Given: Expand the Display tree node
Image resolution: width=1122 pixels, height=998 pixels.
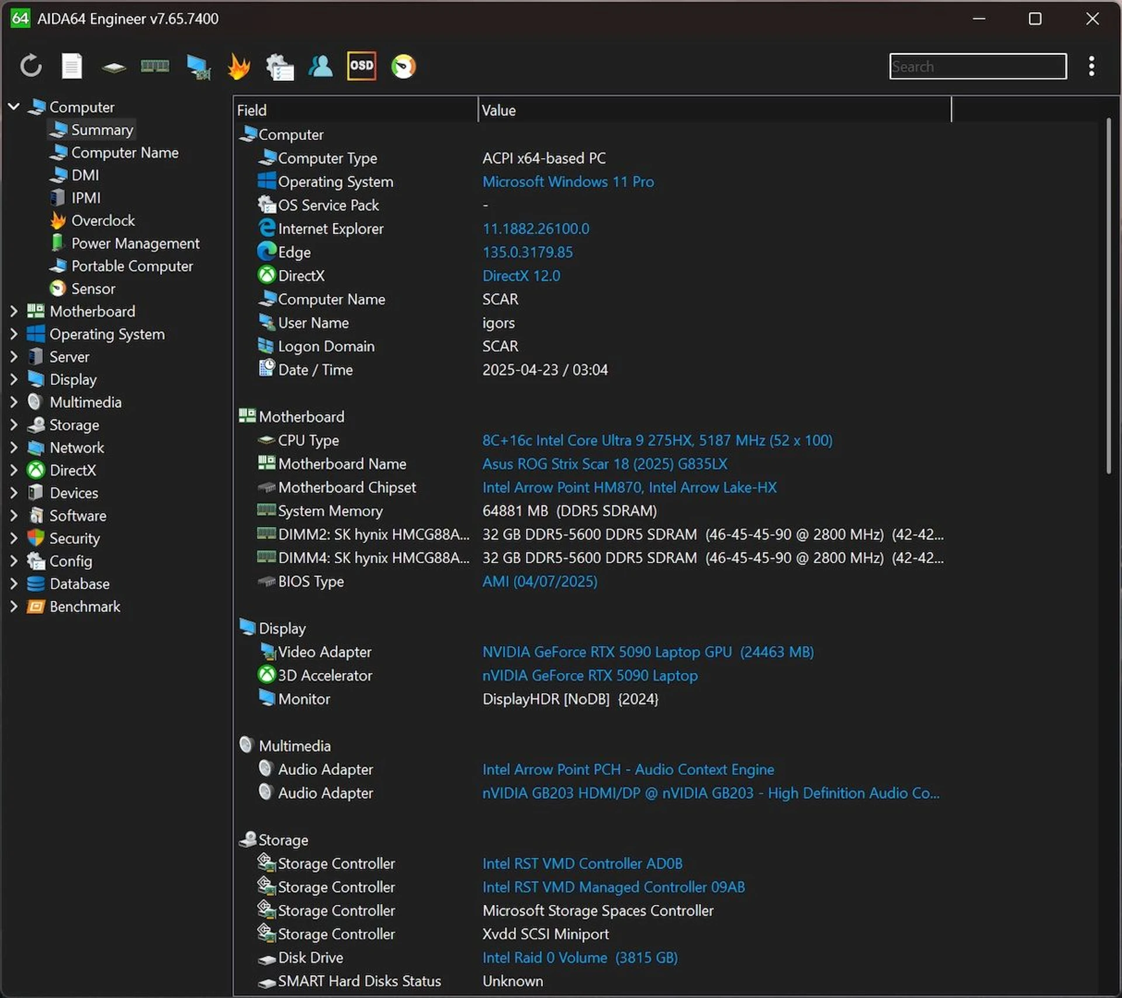Looking at the screenshot, I should pos(14,379).
